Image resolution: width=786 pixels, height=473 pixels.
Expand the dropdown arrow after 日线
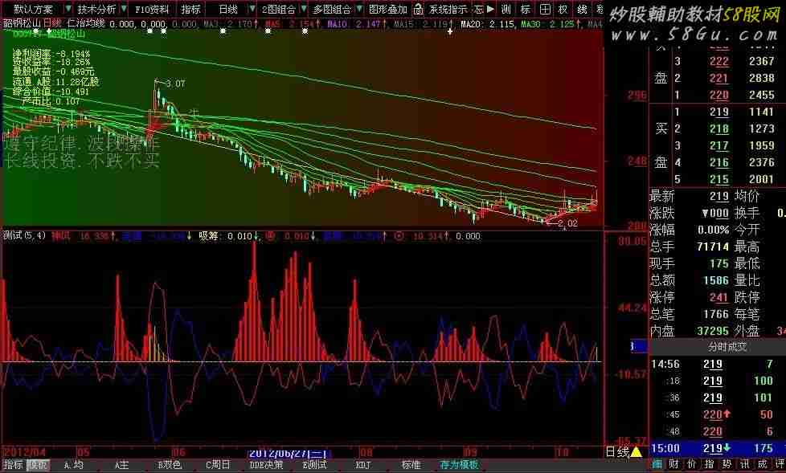pos(252,9)
